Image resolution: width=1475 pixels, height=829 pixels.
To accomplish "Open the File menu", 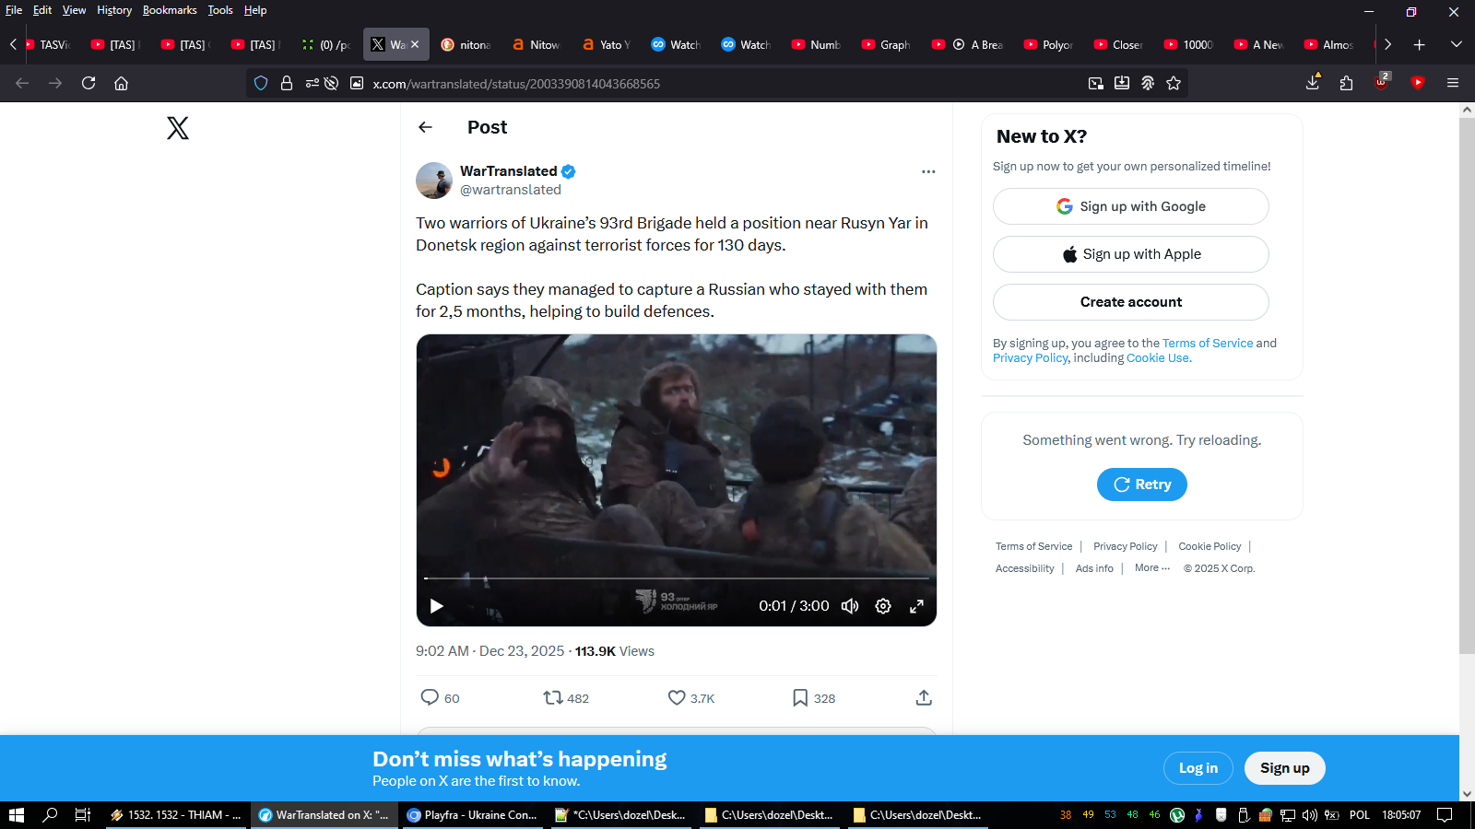I will coord(14,10).
